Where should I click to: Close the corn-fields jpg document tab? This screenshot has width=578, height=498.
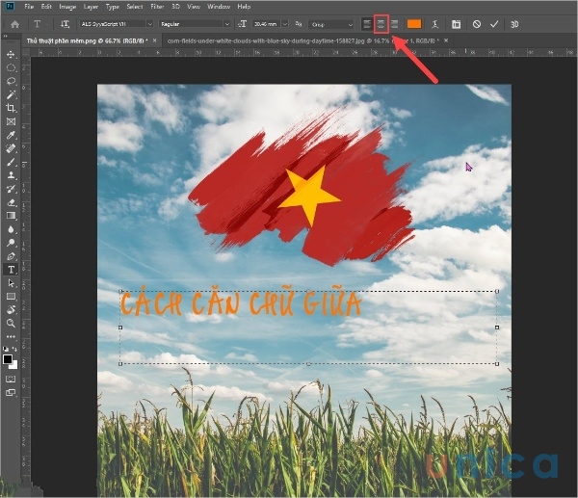pyautogui.click(x=446, y=40)
